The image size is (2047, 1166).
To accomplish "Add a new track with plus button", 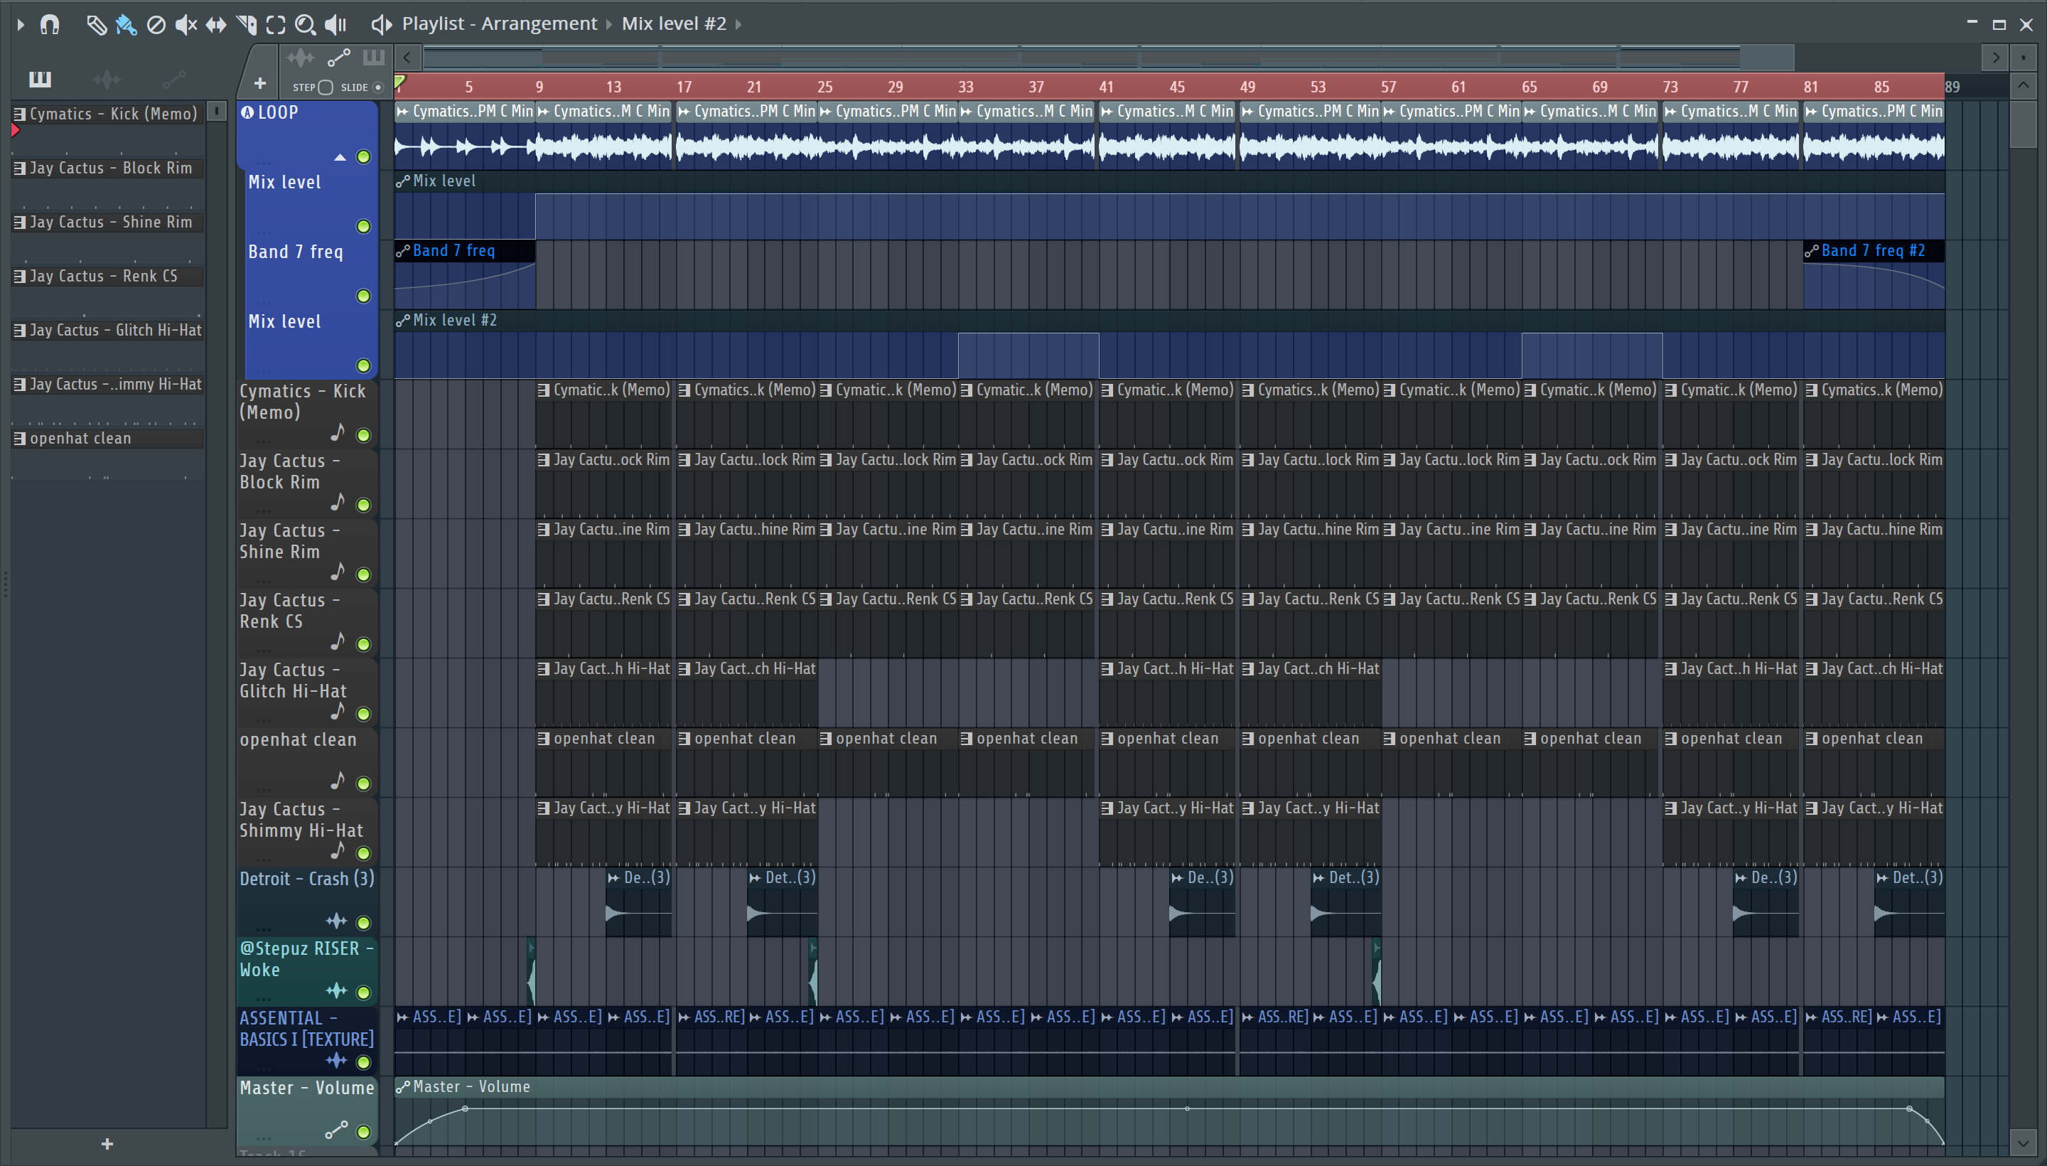I will click(259, 83).
